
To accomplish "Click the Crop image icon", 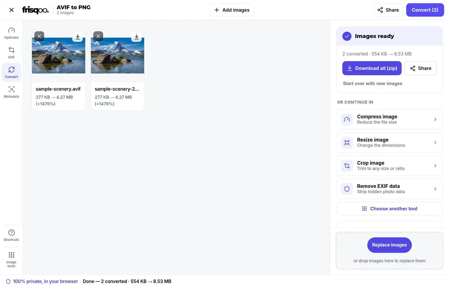I will click(x=347, y=166).
